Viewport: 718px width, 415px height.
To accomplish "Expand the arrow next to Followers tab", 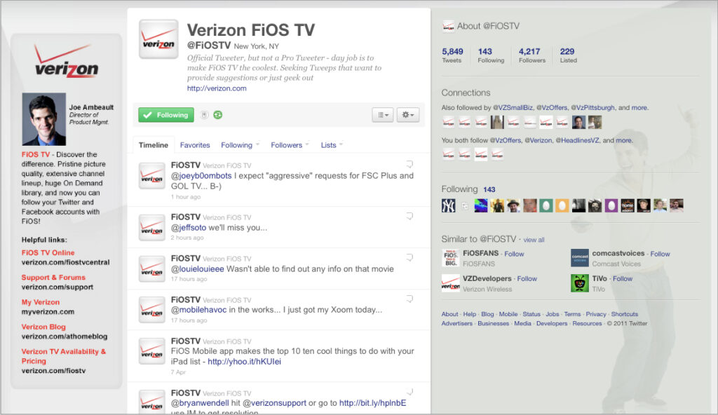I will point(307,144).
